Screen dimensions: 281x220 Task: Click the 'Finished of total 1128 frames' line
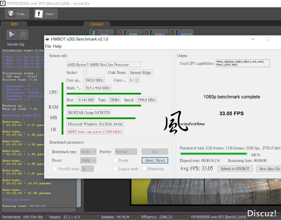pyautogui.click(x=230, y=148)
